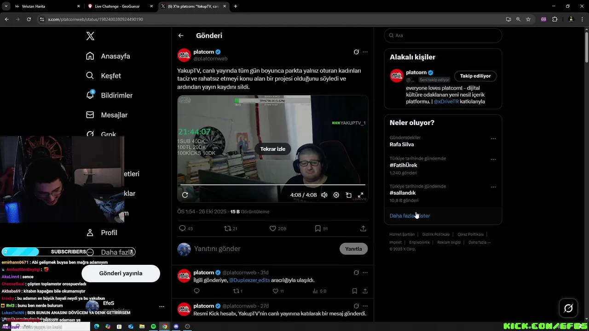Image resolution: width=589 pixels, height=331 pixels.
Task: Click Daha fazla göster link
Action: 410,216
